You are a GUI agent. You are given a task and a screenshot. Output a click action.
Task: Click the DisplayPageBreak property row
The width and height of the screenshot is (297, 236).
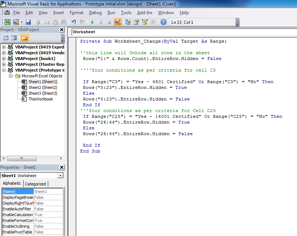point(32,197)
